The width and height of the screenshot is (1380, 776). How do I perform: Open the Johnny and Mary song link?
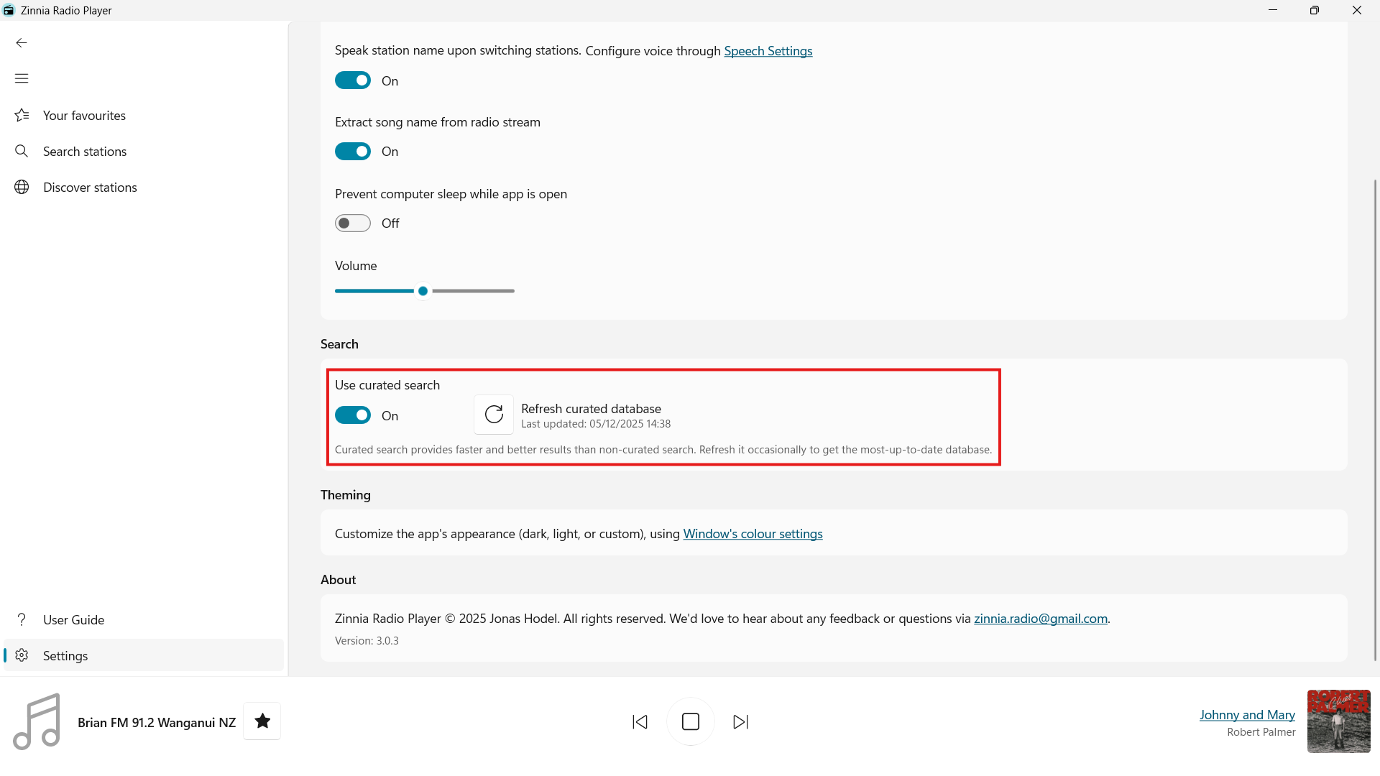tap(1247, 715)
